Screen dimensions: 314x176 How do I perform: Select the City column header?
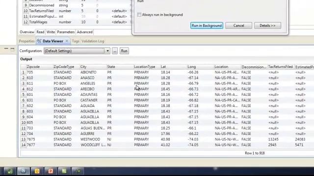coord(93,66)
